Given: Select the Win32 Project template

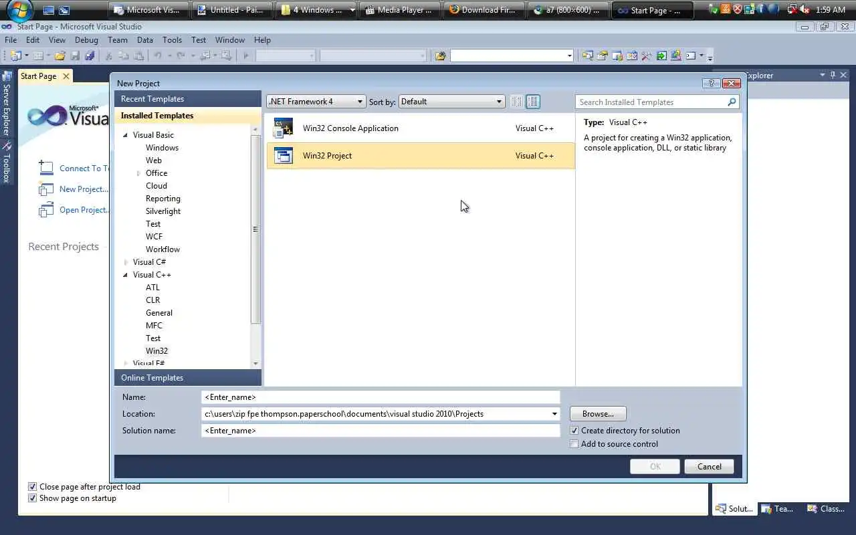Looking at the screenshot, I should 421,156.
